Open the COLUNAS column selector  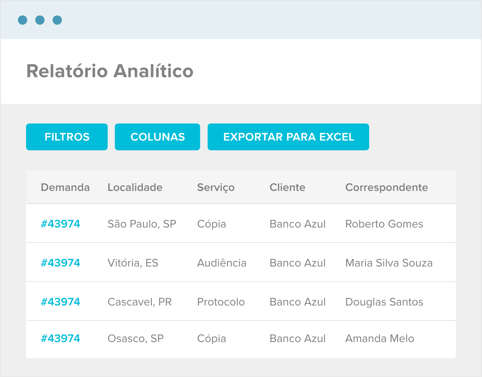158,137
